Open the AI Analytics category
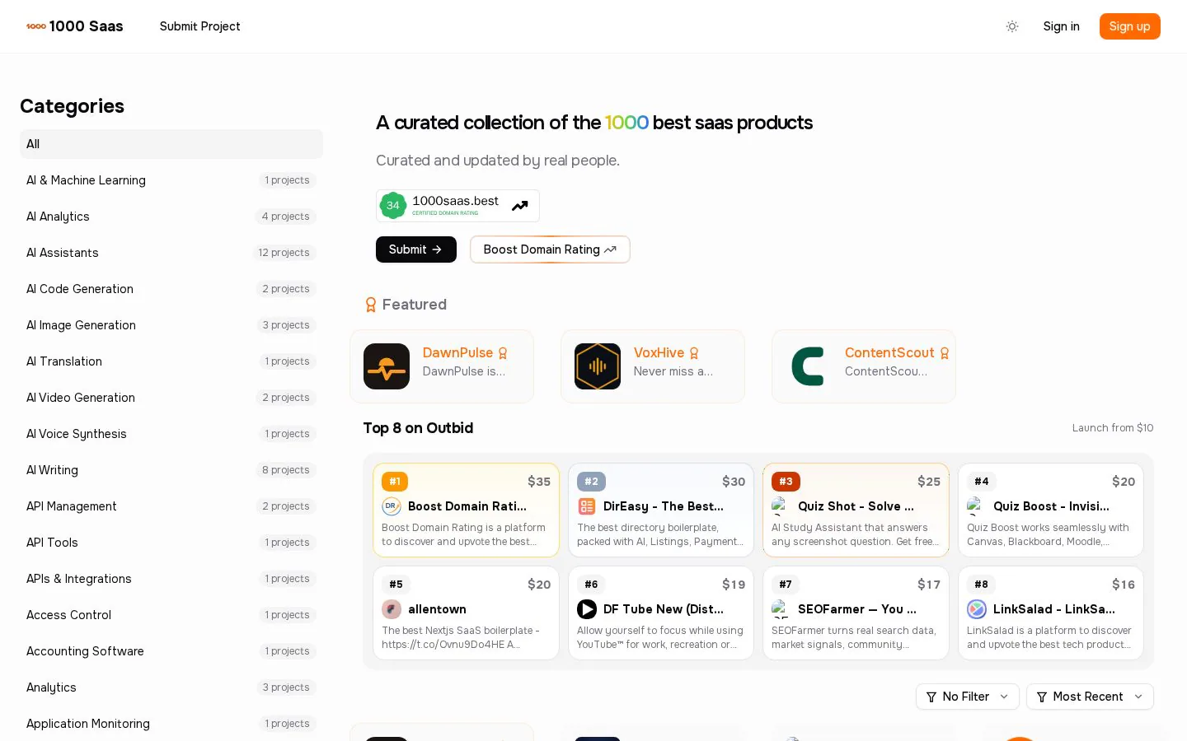This screenshot has height=741, width=1187. 171,217
